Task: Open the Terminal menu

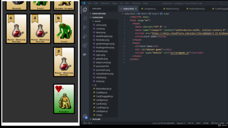Action: [136, 3]
